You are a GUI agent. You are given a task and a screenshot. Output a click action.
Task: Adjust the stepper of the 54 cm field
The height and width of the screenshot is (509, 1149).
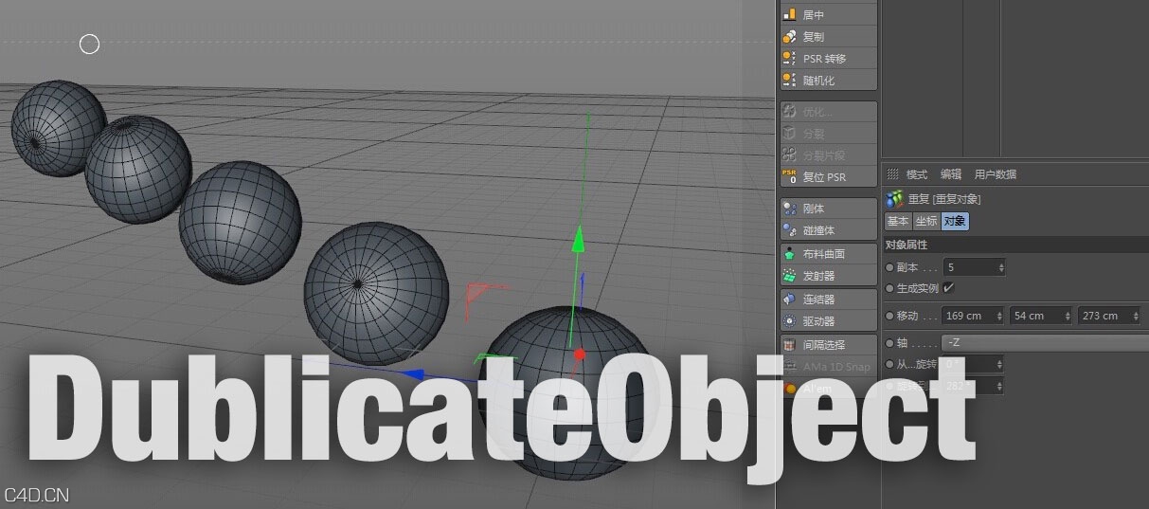point(1068,316)
